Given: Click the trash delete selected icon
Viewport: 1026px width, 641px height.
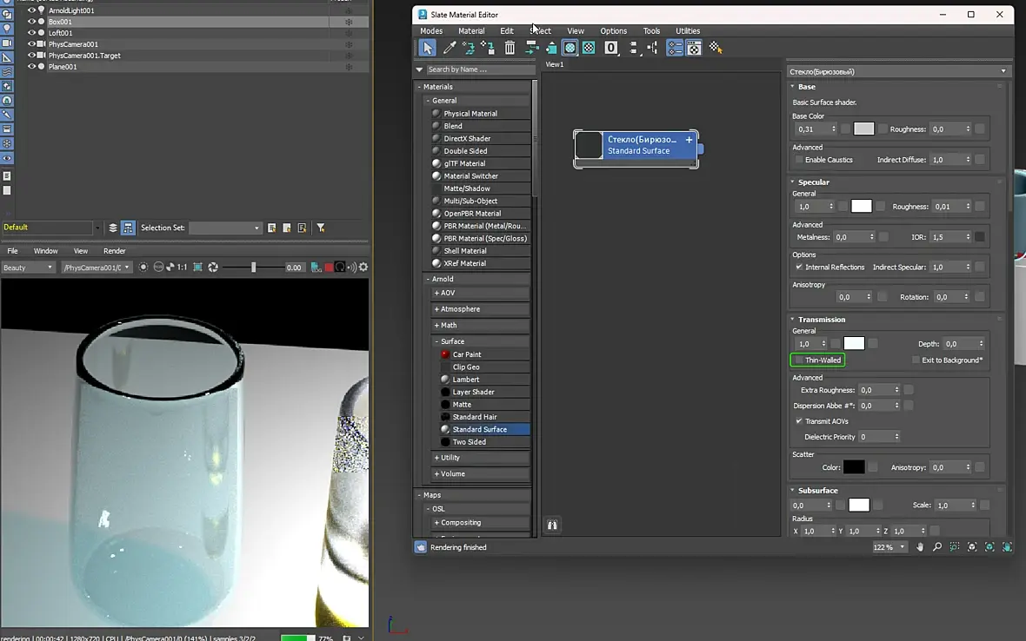Looking at the screenshot, I should point(510,49).
